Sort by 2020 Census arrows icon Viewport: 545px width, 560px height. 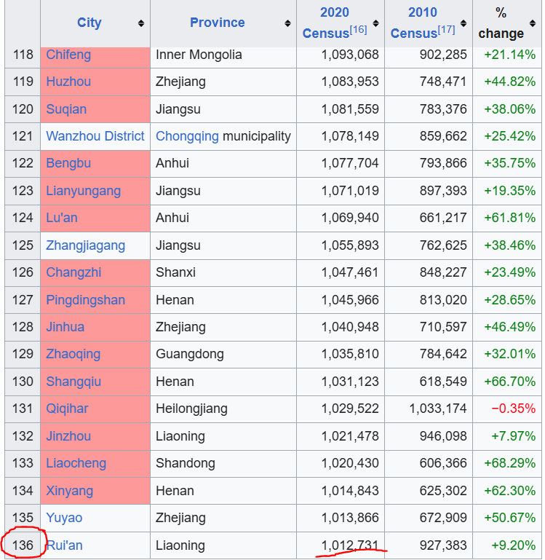coord(375,23)
